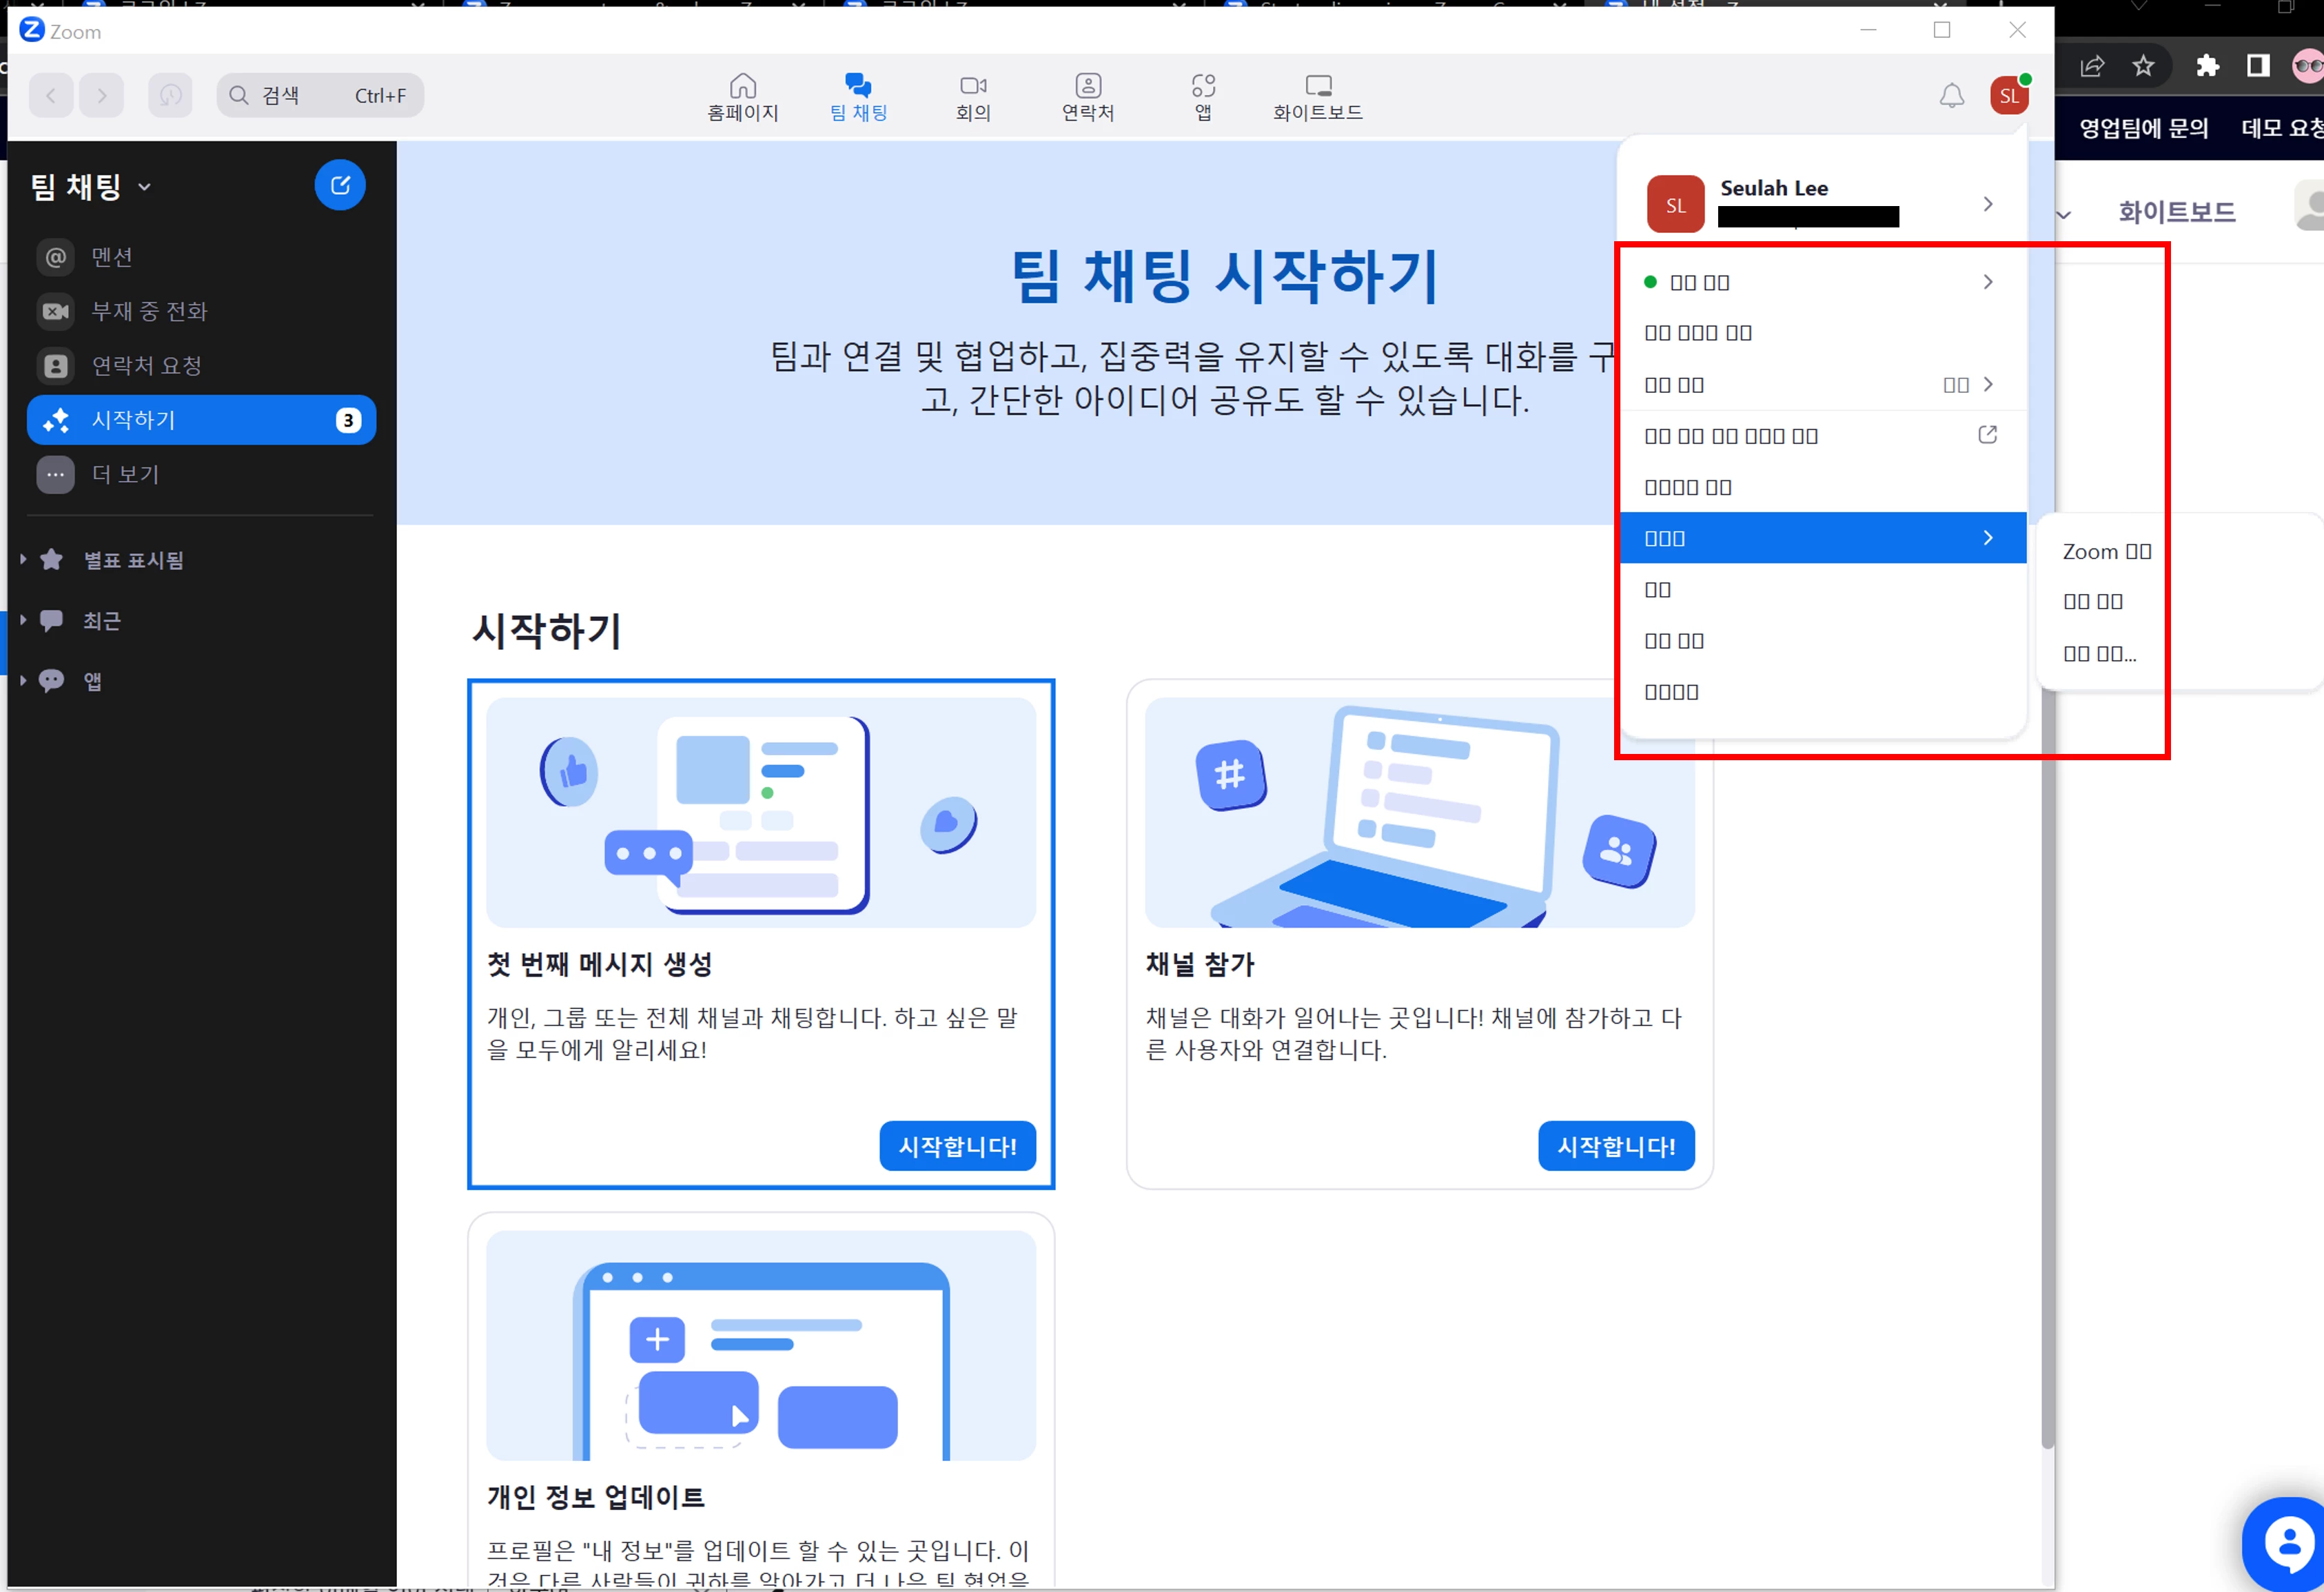Click the compose new chat icon
Viewport: 2324px width, 1592px height.
(340, 185)
